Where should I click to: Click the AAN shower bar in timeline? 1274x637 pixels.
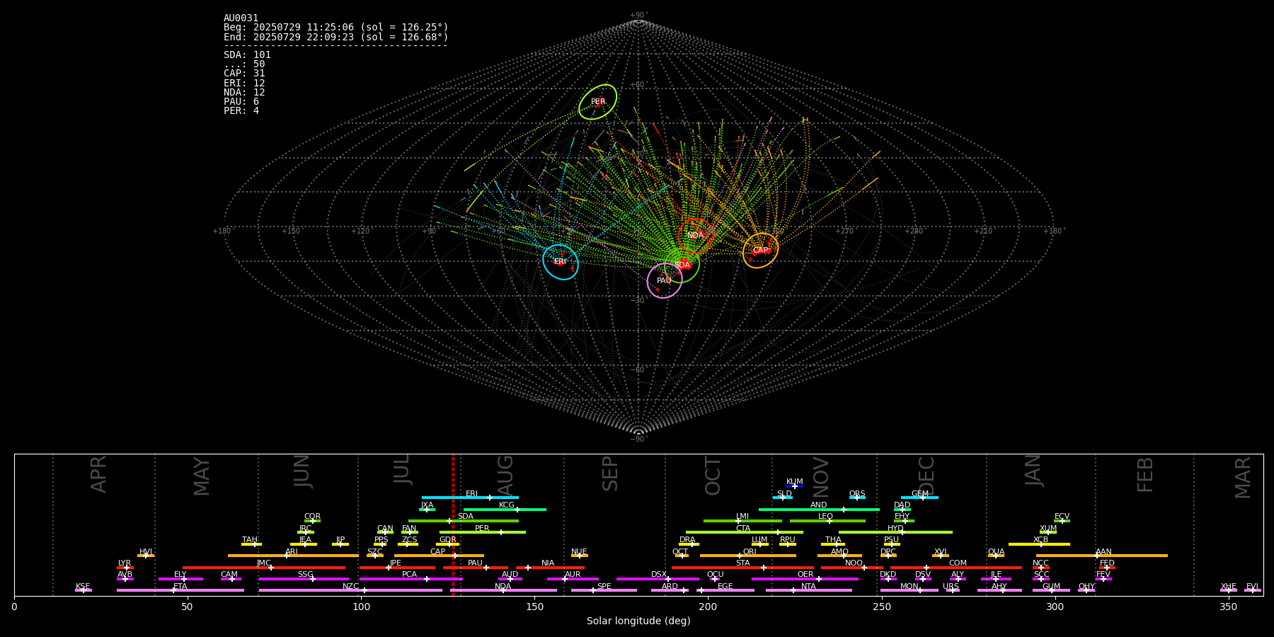click(1102, 556)
